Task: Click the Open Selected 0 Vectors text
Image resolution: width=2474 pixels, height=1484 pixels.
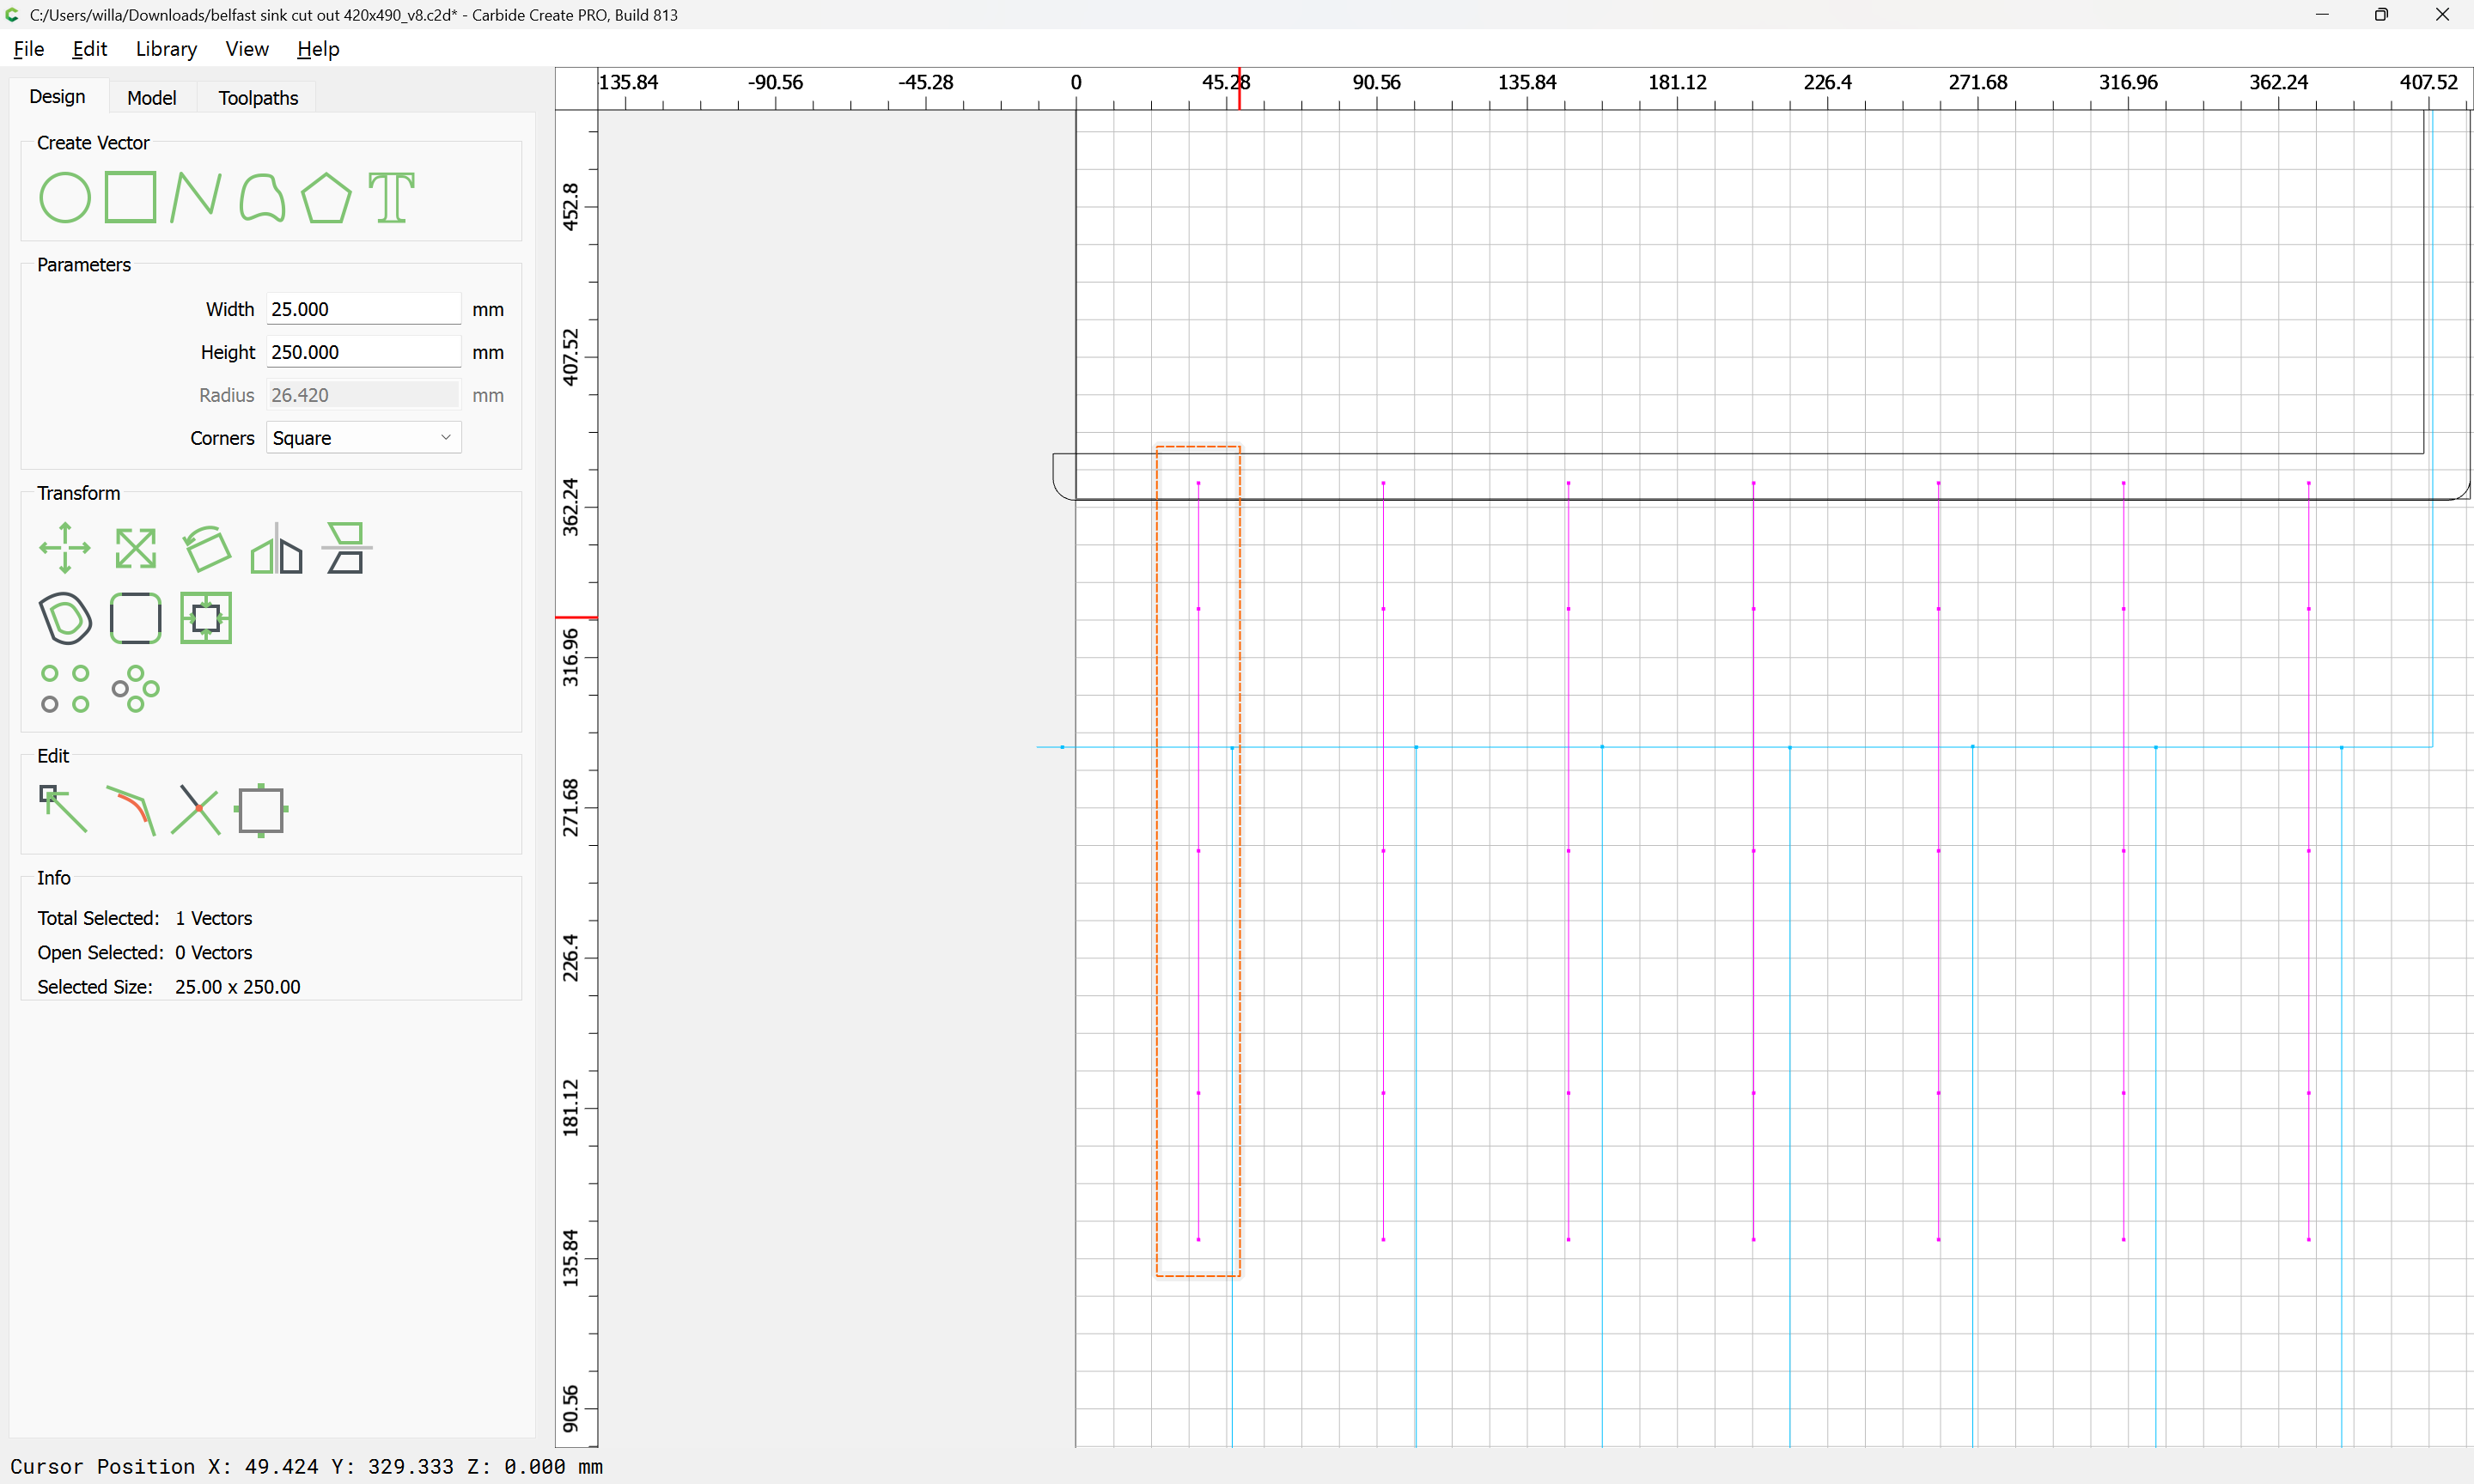Action: pyautogui.click(x=145, y=952)
